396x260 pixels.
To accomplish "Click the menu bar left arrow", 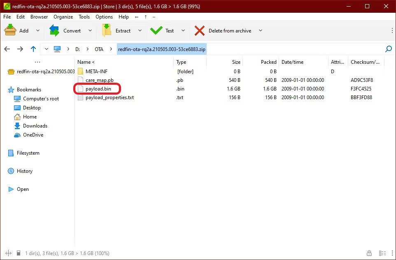I will pyautogui.click(x=137, y=17).
